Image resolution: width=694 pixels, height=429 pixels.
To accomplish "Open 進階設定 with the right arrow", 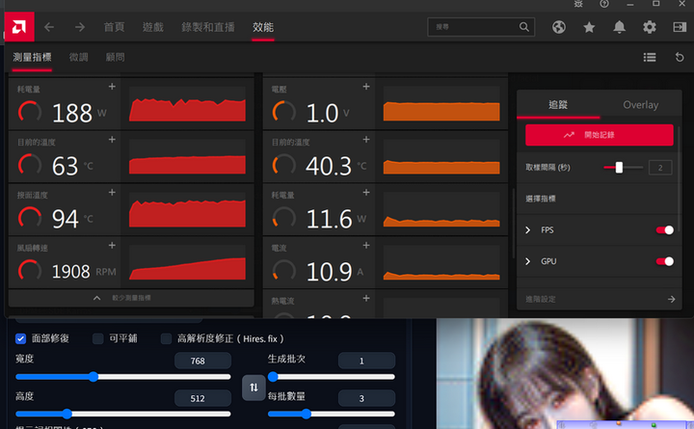I will coord(672,299).
